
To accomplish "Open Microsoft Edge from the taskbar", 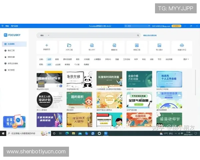I will pos(67,133).
